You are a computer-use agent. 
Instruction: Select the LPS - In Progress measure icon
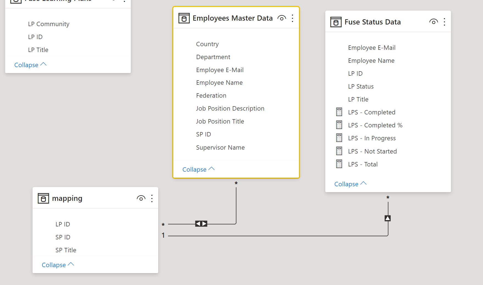point(339,138)
